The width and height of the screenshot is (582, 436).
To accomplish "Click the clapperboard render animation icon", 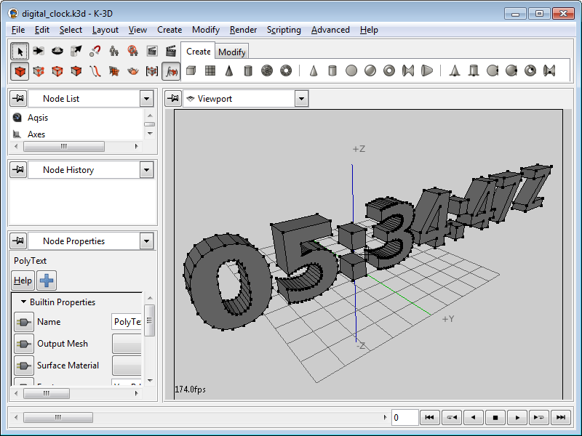I will [171, 51].
